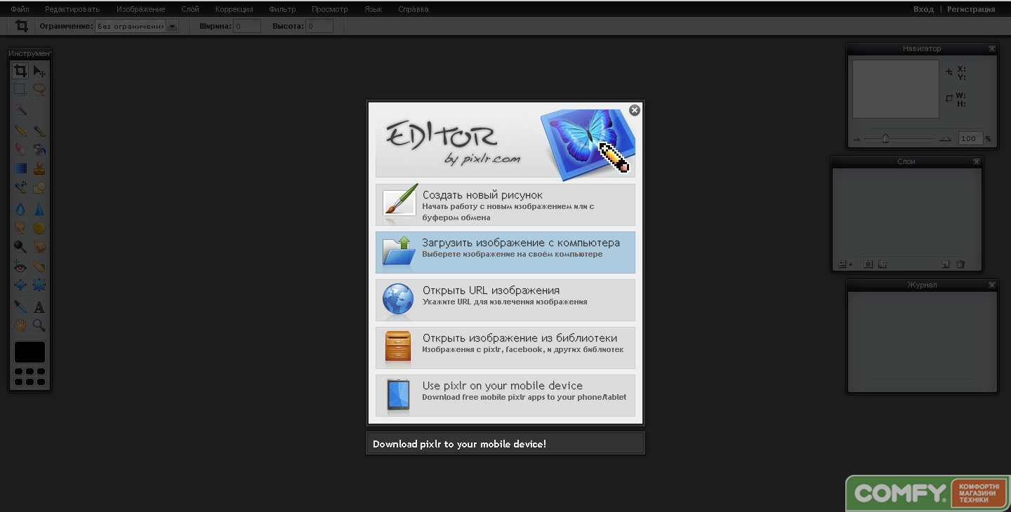The width and height of the screenshot is (1011, 512).
Task: Select the Spot Heal bandage tool
Action: [39, 267]
